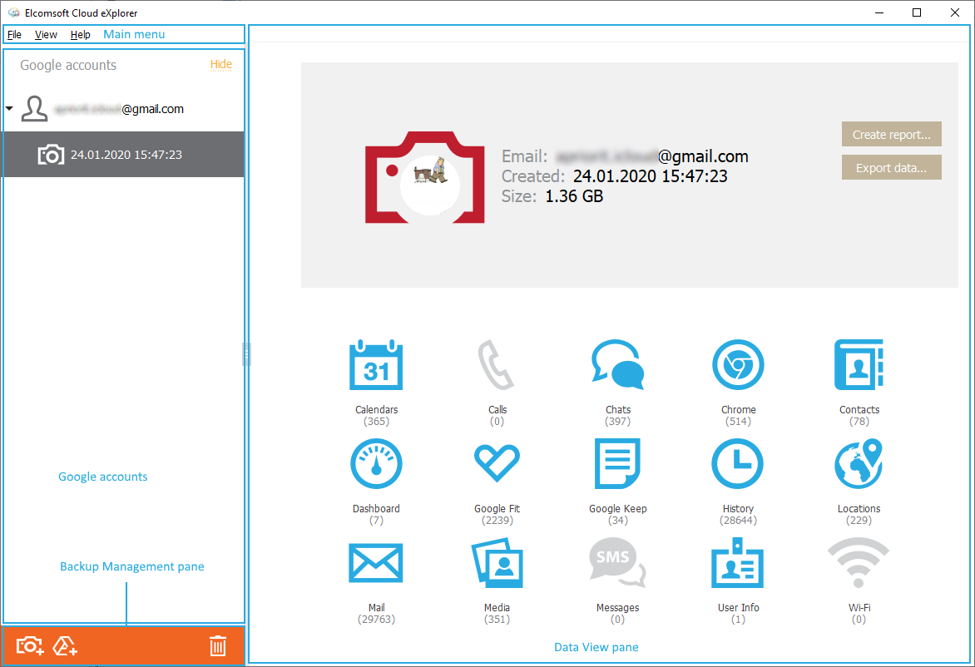Click the Google Fit (2239) label
Image resolution: width=975 pixels, height=667 pixels.
coord(497,514)
